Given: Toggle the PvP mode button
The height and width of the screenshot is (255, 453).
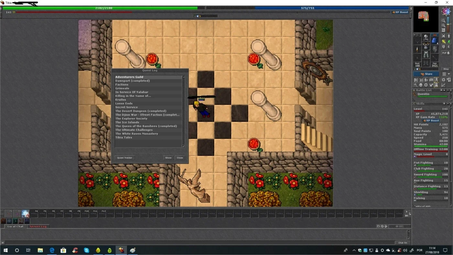Looking at the screenshot, I should coord(446,53).
